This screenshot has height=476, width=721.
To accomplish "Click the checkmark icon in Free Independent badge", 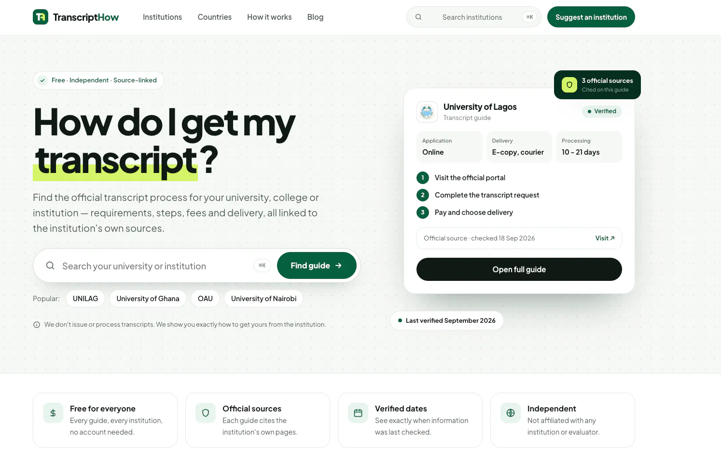I will [42, 80].
